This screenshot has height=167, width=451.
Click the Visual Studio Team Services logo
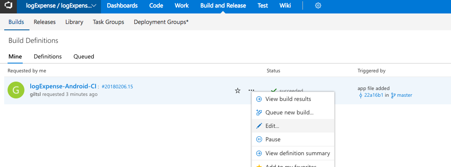click(x=8, y=5)
